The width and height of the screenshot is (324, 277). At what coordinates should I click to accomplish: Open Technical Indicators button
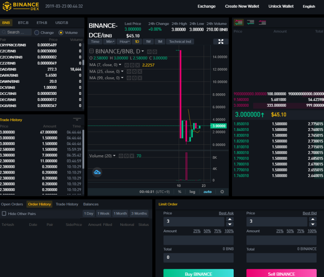pos(180,42)
